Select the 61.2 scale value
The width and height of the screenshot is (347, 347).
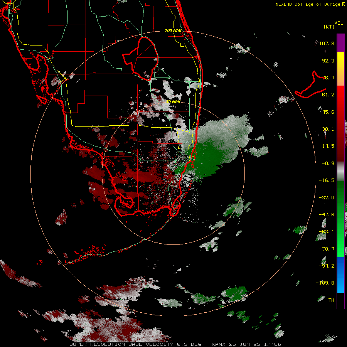pyautogui.click(x=328, y=95)
